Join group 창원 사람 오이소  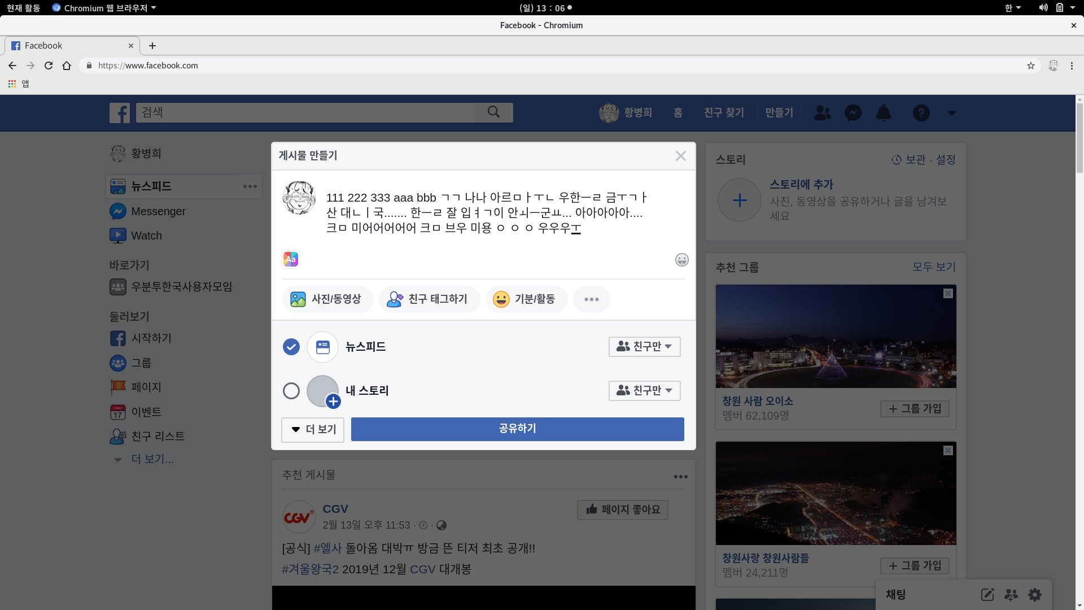[x=915, y=409]
